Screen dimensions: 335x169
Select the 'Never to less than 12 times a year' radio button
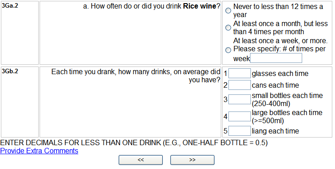click(x=228, y=10)
